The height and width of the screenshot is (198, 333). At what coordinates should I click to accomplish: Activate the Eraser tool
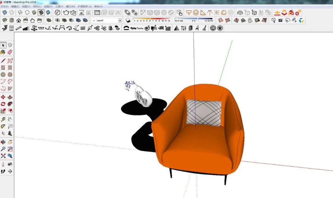pos(10,52)
